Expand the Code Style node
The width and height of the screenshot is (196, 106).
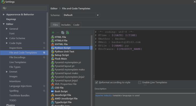(x=7, y=43)
